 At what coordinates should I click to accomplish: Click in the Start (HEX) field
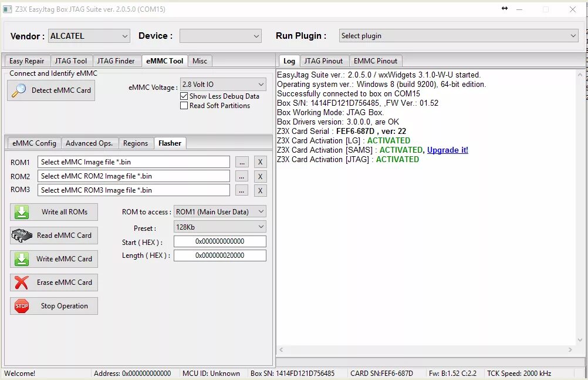click(219, 241)
